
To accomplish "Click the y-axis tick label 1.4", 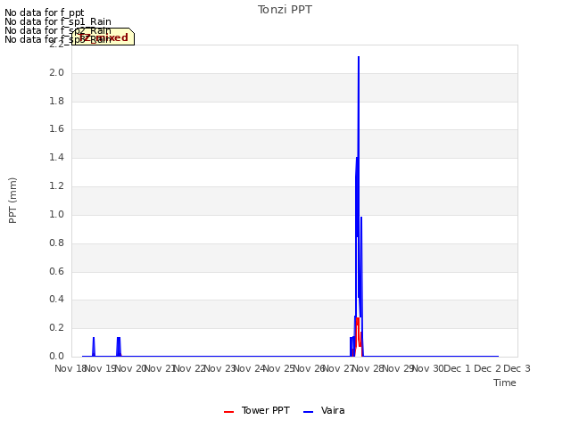I will tap(56, 158).
